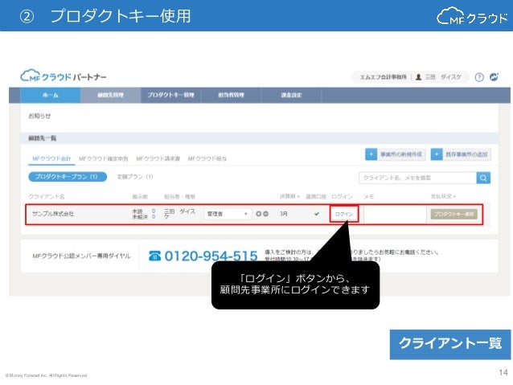The image size is (513, 385).
Task: Click the お知らせ heading
Action: [39, 116]
